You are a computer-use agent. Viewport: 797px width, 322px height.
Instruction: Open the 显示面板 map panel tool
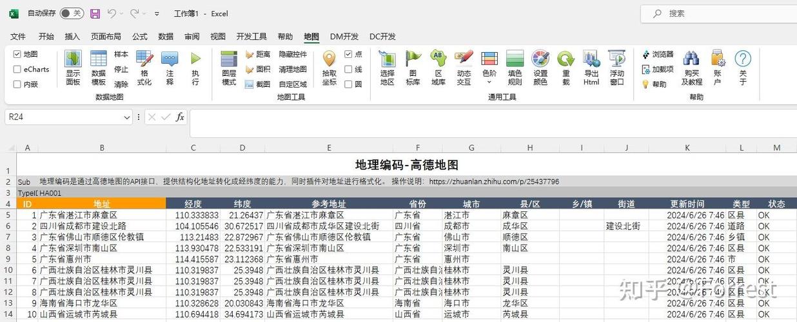tap(73, 68)
